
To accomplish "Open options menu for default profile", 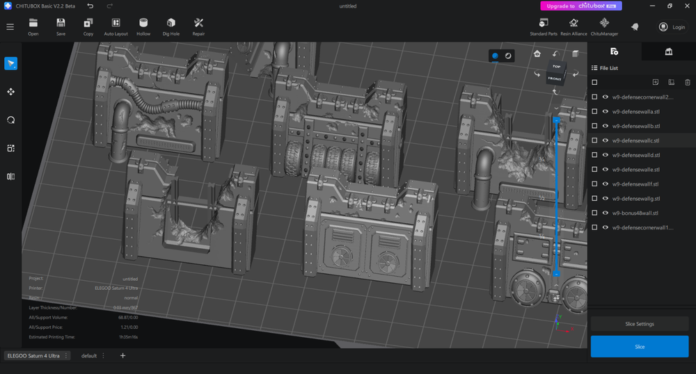I will click(104, 356).
